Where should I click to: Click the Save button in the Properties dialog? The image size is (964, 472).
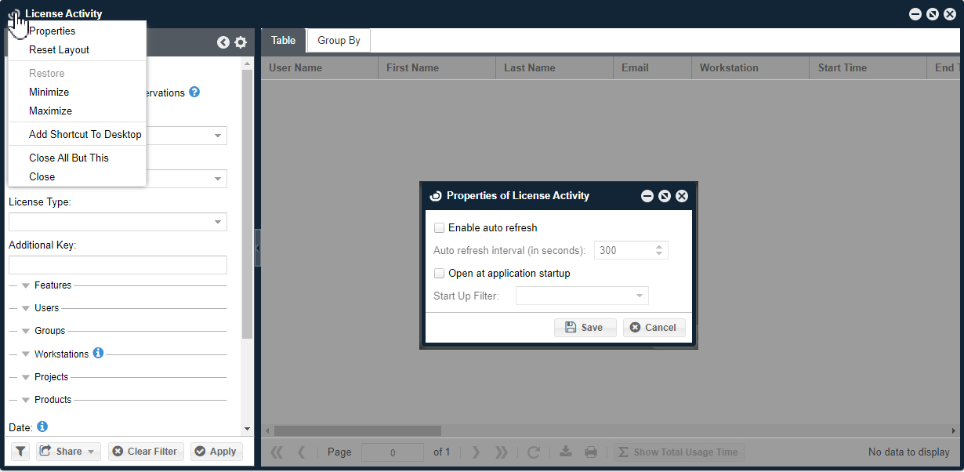(585, 327)
